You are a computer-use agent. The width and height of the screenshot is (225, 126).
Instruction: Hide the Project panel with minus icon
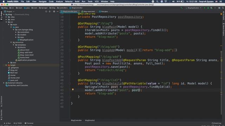click(58, 12)
